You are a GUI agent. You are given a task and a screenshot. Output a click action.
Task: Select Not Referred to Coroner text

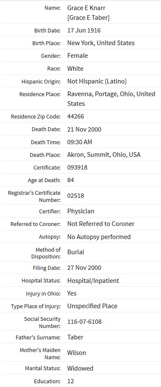(x=101, y=224)
